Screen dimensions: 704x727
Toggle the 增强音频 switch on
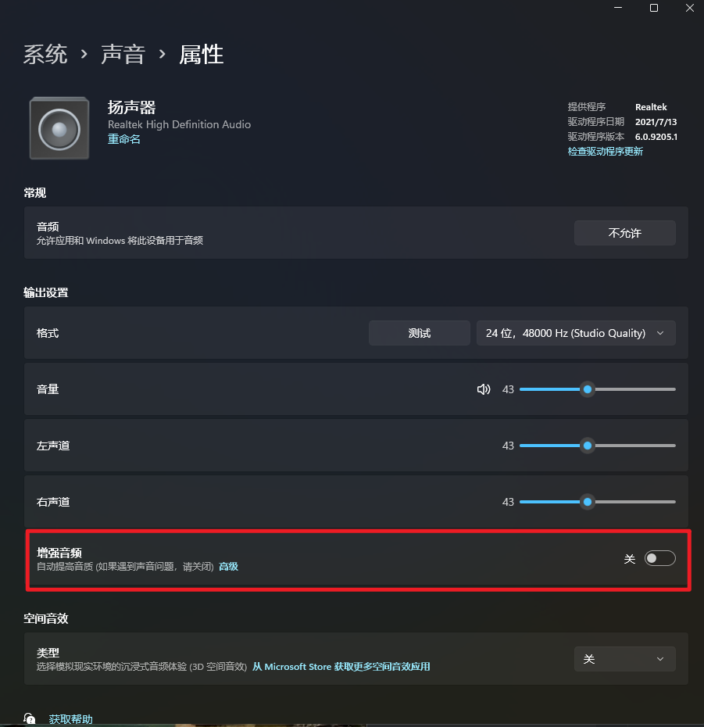(x=660, y=558)
